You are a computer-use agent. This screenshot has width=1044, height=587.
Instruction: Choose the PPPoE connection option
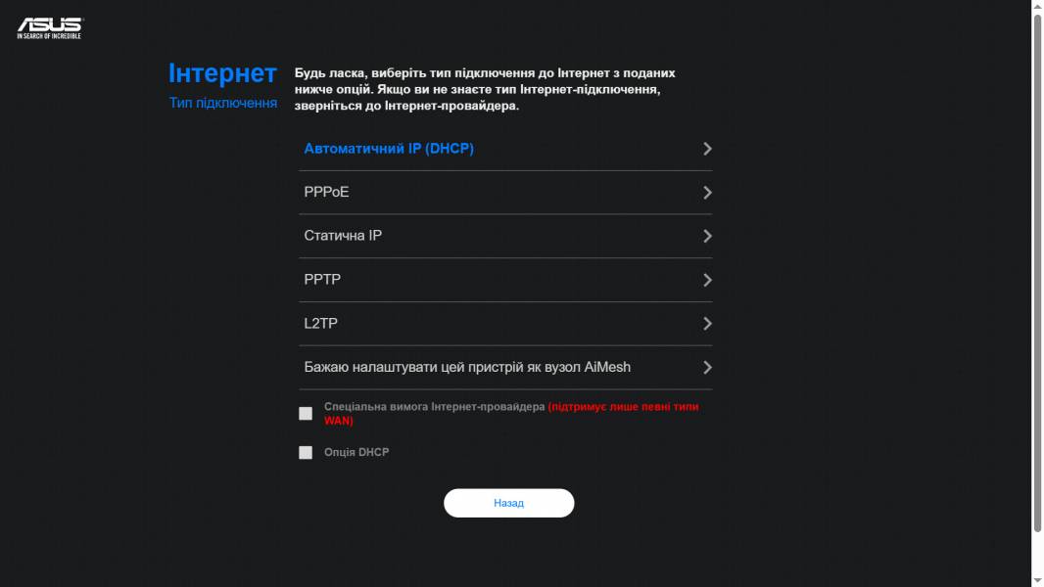[505, 193]
